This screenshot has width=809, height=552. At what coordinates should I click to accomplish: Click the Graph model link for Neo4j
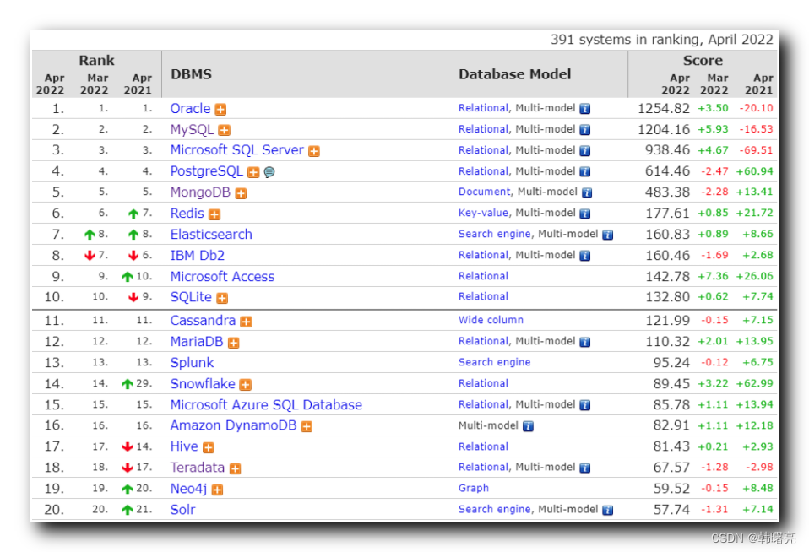[x=473, y=489]
